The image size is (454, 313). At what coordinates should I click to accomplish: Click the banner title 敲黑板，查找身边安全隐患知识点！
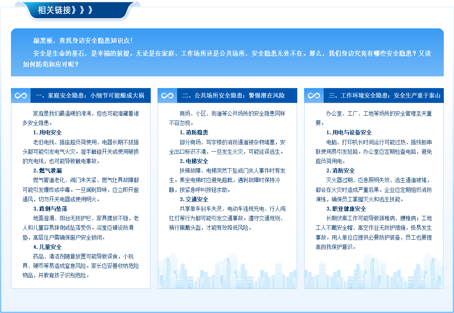pos(83,40)
